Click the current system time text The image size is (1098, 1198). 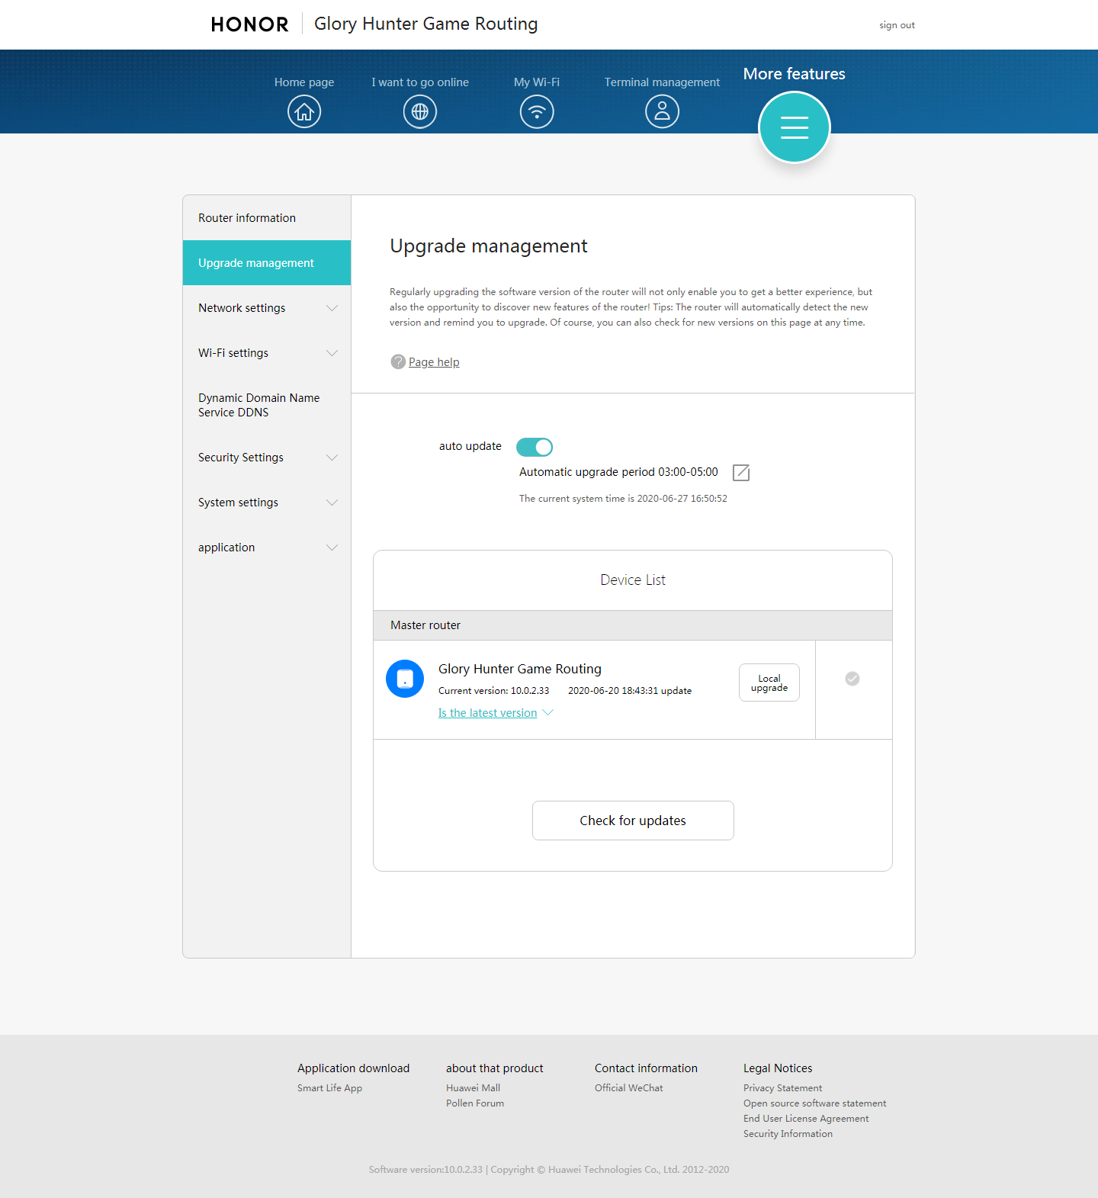point(623,499)
